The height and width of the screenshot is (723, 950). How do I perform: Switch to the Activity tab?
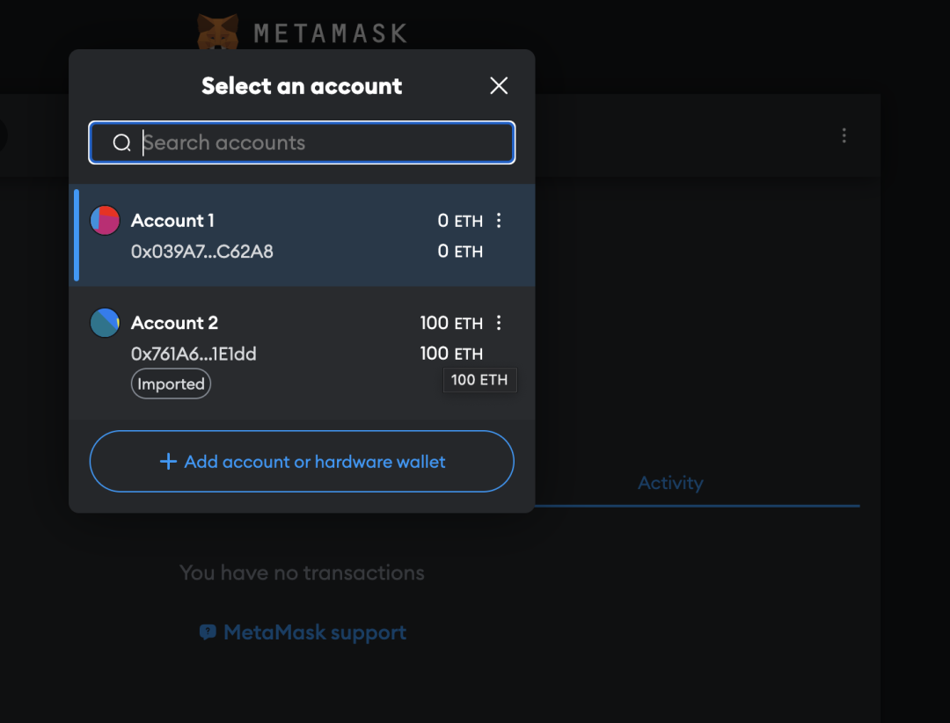670,482
